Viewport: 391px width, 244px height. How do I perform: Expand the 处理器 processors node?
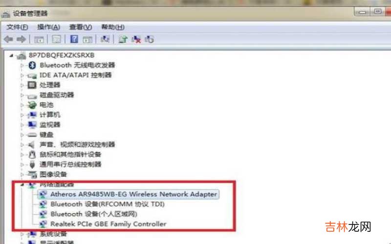click(x=22, y=85)
